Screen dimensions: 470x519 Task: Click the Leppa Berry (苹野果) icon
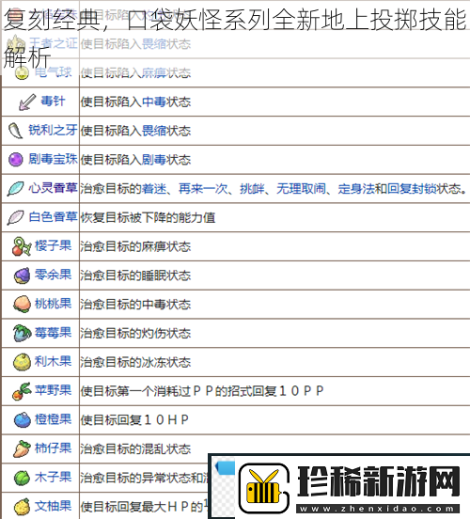coord(22,391)
